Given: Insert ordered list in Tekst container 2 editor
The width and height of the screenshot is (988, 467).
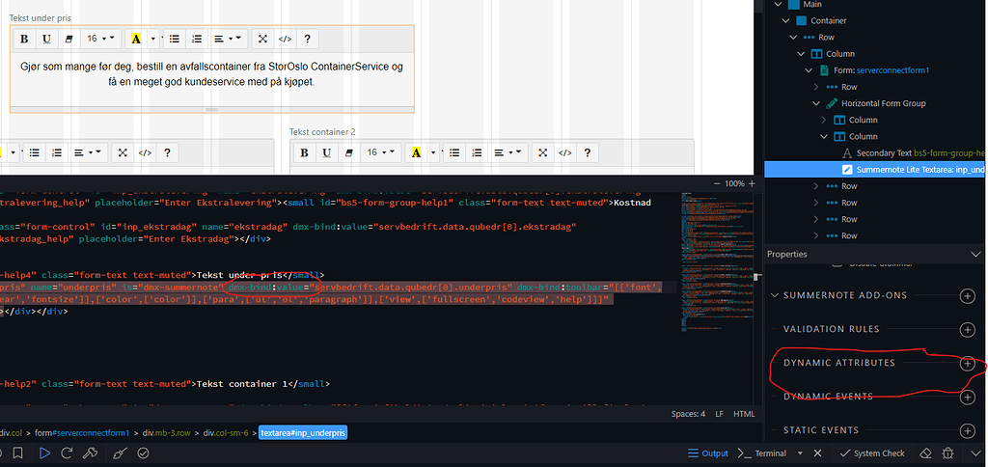Looking at the screenshot, I should coord(477,152).
